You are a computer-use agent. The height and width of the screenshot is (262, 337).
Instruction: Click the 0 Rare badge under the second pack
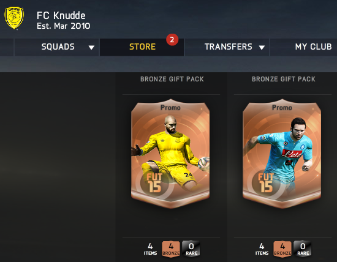pos(303,249)
